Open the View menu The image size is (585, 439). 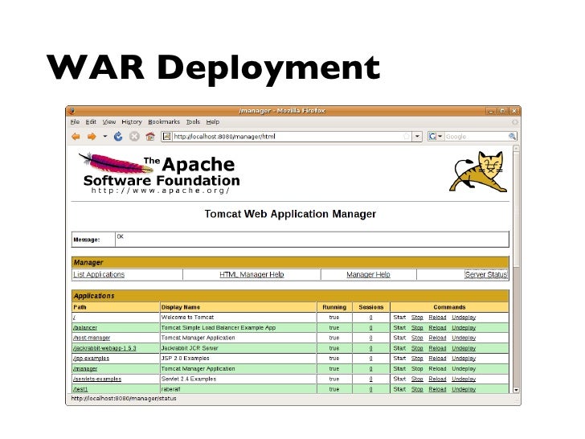click(x=109, y=122)
